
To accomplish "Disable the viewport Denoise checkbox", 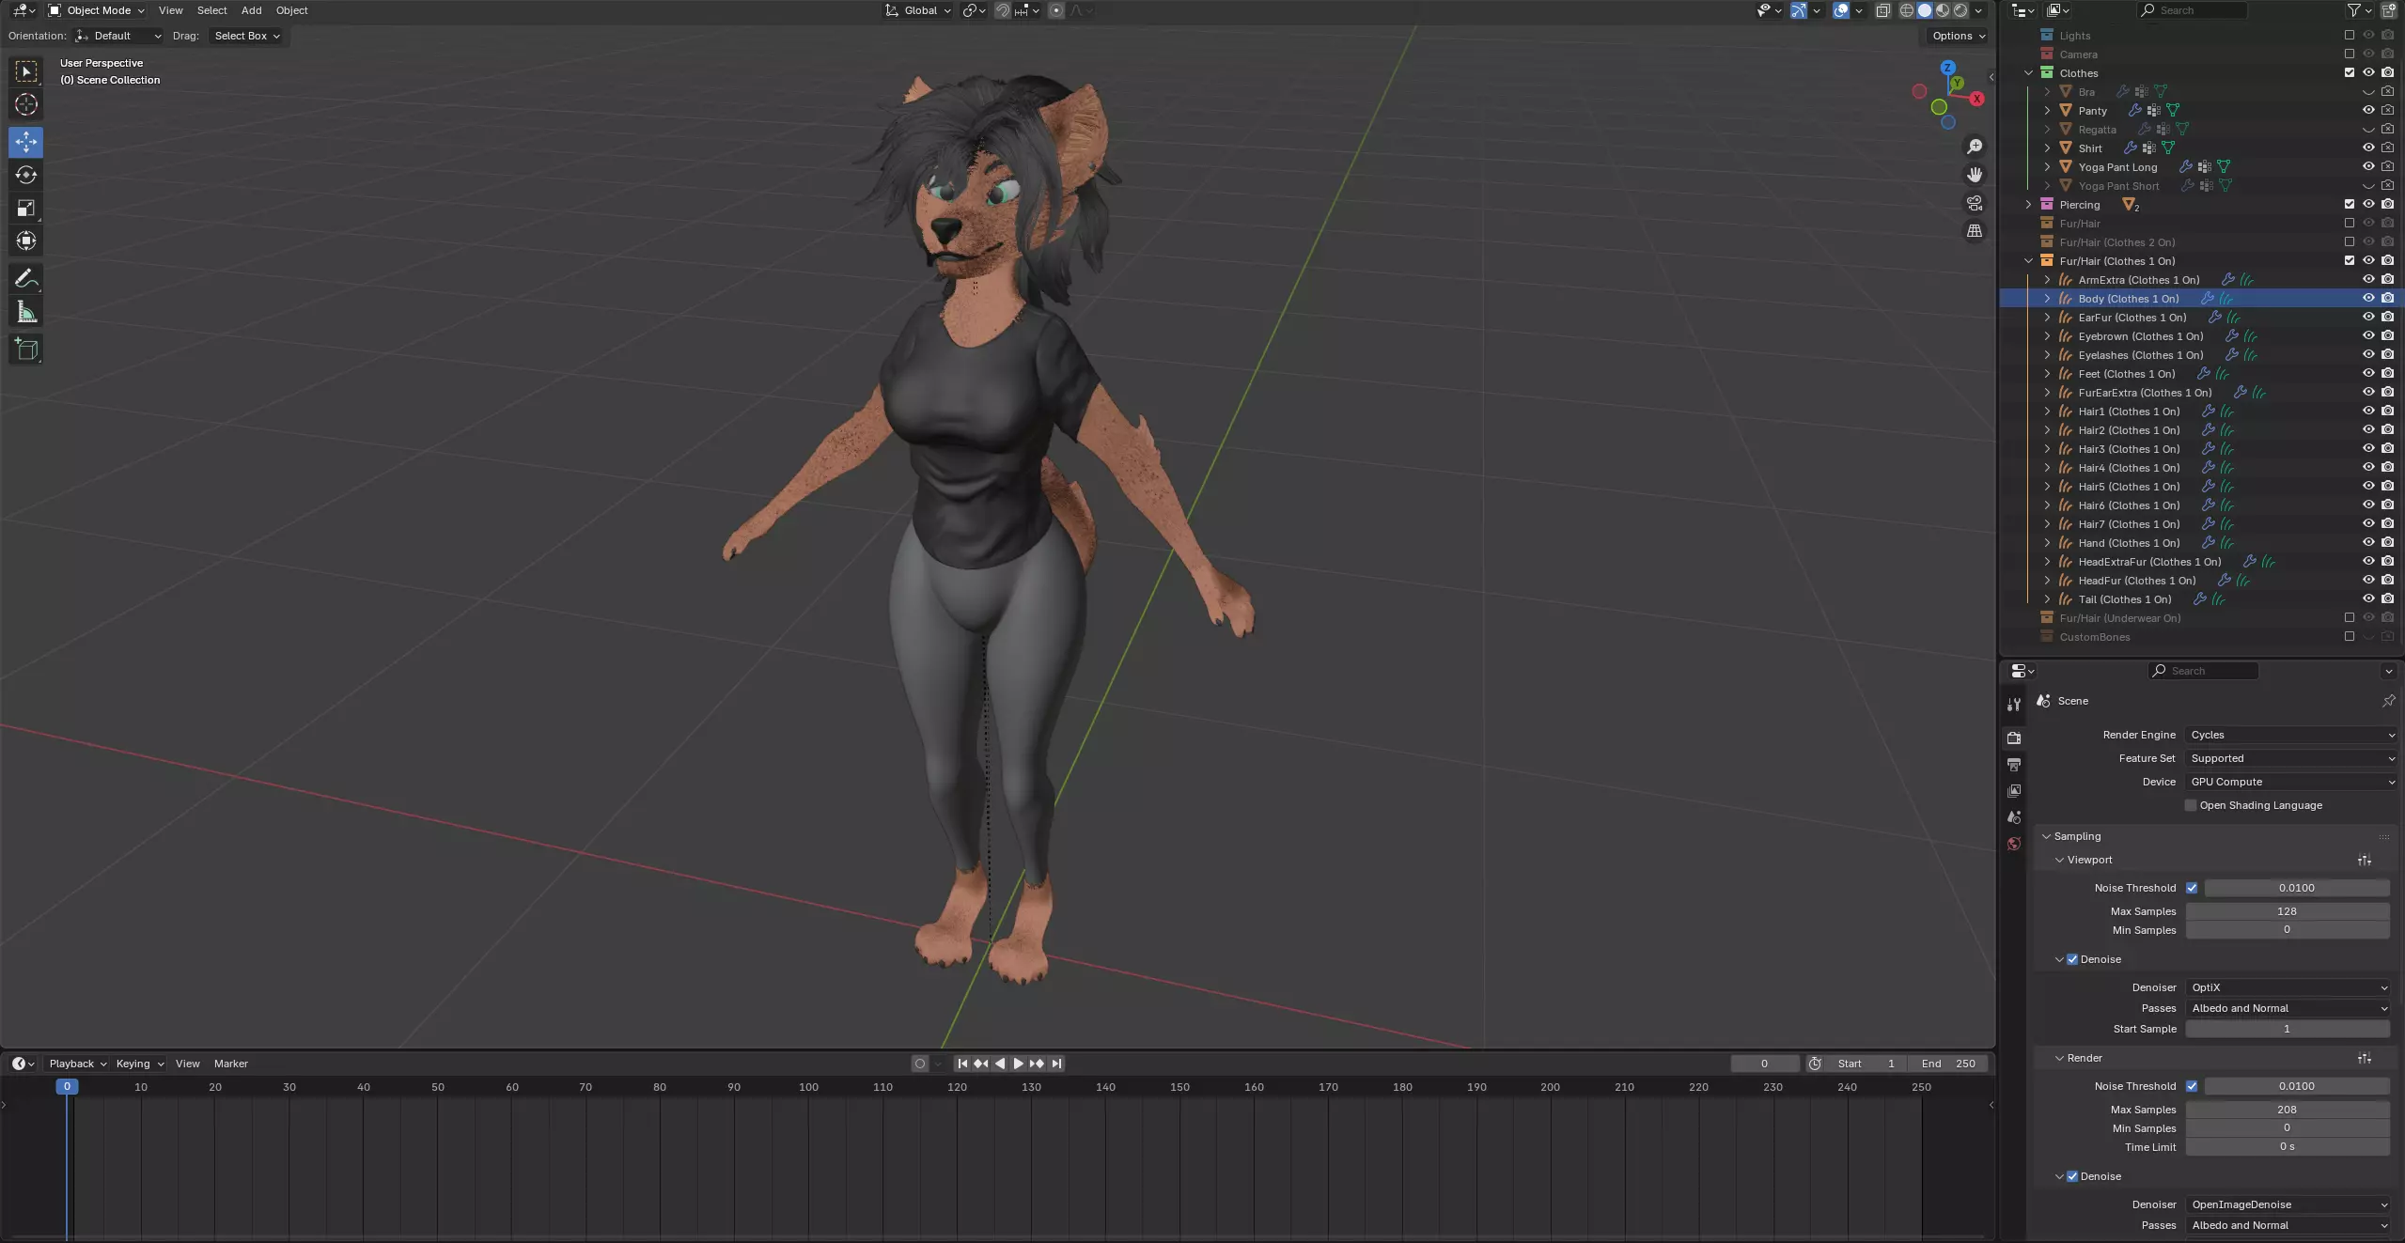I will click(2072, 959).
